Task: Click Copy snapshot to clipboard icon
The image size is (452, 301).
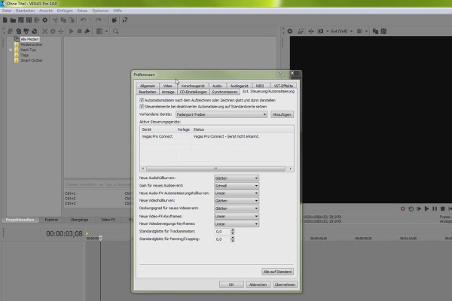Action: coord(375,31)
